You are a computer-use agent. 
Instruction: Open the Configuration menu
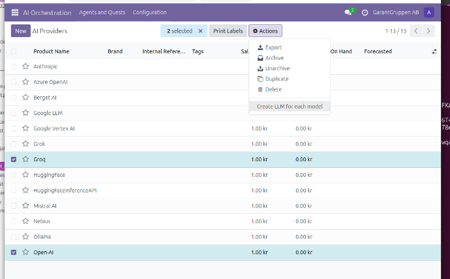point(149,12)
